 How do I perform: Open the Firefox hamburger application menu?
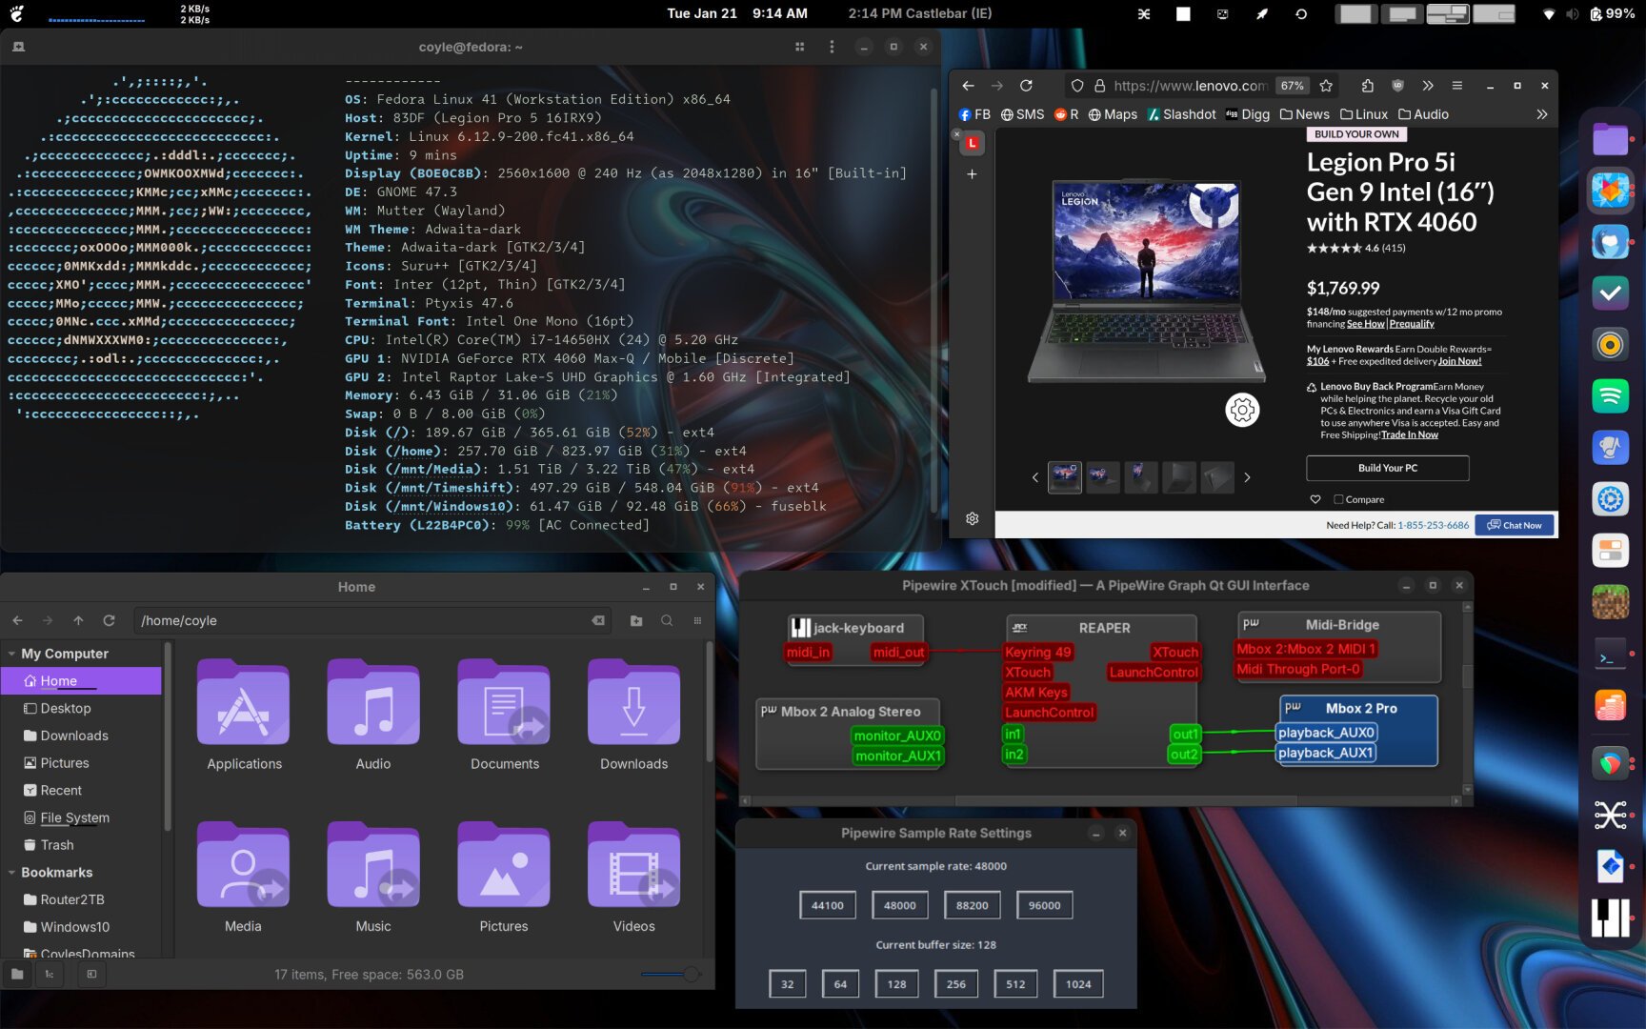1456,86
